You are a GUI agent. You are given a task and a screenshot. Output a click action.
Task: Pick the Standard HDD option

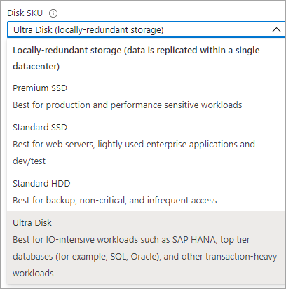147,191
